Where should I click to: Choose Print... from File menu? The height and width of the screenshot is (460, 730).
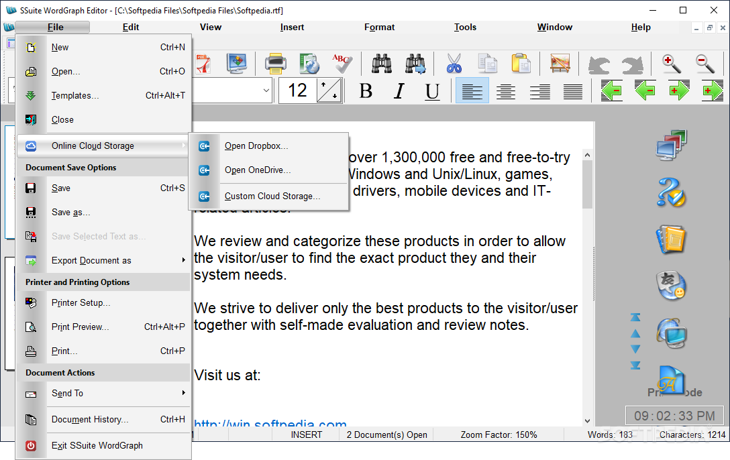103,351
